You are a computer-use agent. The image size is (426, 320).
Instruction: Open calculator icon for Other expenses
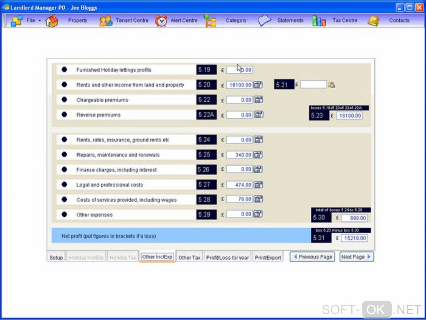258,214
